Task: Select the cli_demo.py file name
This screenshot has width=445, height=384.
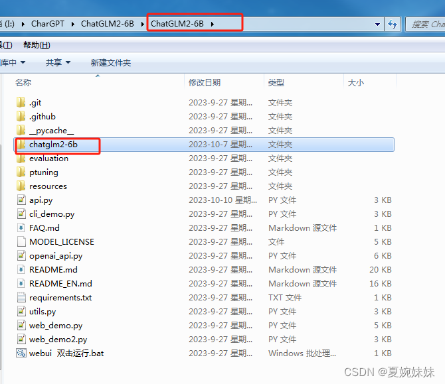Action: click(x=52, y=214)
